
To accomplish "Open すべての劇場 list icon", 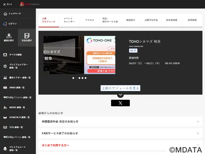I will tap(5, 55).
